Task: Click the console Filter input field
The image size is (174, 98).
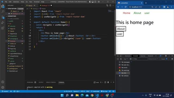Action: [140, 59]
